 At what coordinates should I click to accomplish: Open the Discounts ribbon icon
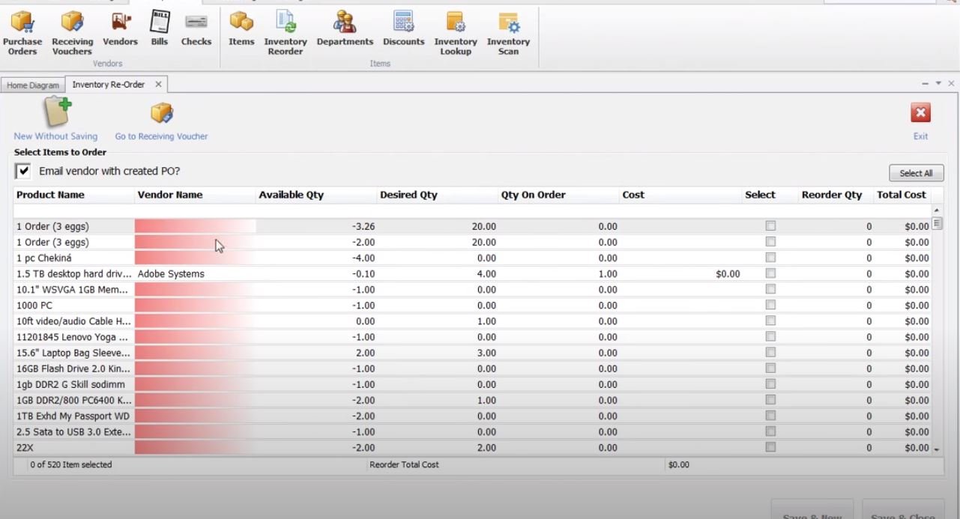pos(404,29)
